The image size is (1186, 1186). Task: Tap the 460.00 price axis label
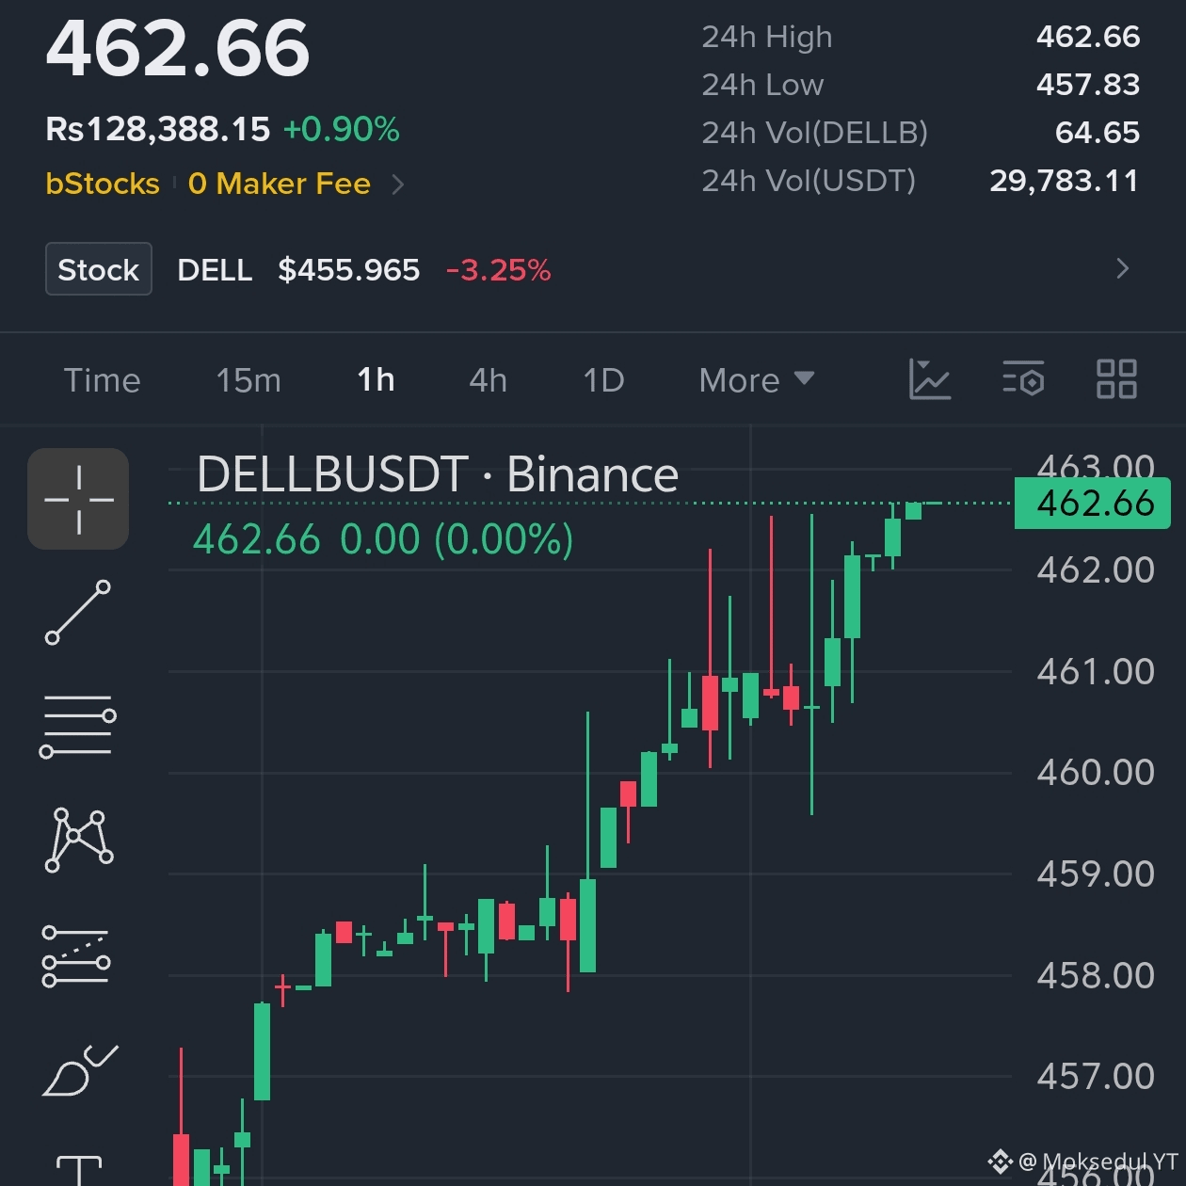click(x=1096, y=773)
